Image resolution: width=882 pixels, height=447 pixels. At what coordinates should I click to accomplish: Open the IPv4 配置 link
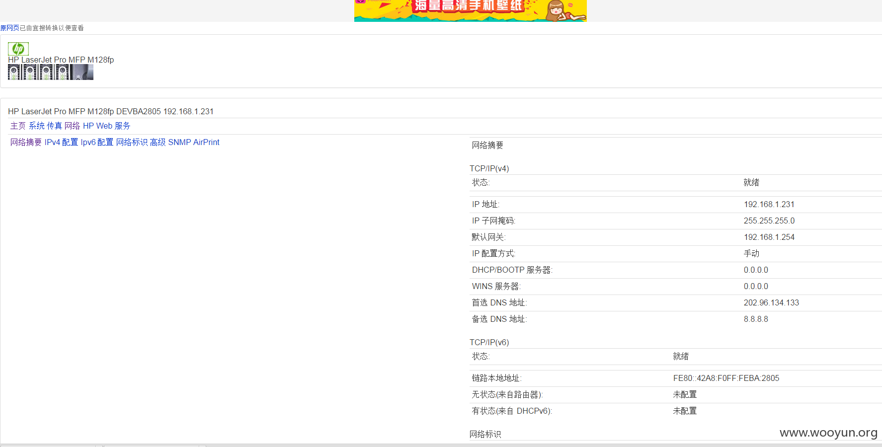point(61,143)
